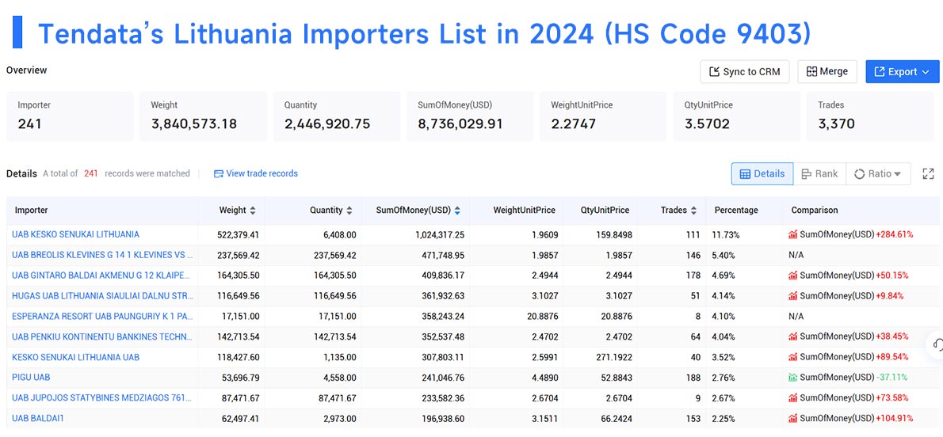Screen dimensions: 943x437
Task: Click the Merge button
Action: click(x=827, y=71)
